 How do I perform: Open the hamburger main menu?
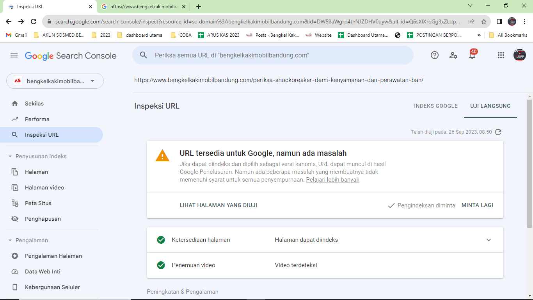(14, 55)
